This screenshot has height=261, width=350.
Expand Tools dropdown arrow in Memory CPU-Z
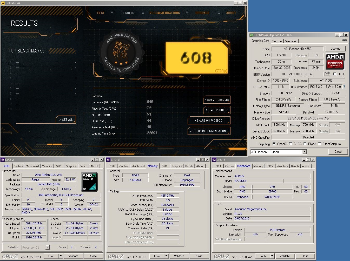pyautogui.click(x=166, y=256)
